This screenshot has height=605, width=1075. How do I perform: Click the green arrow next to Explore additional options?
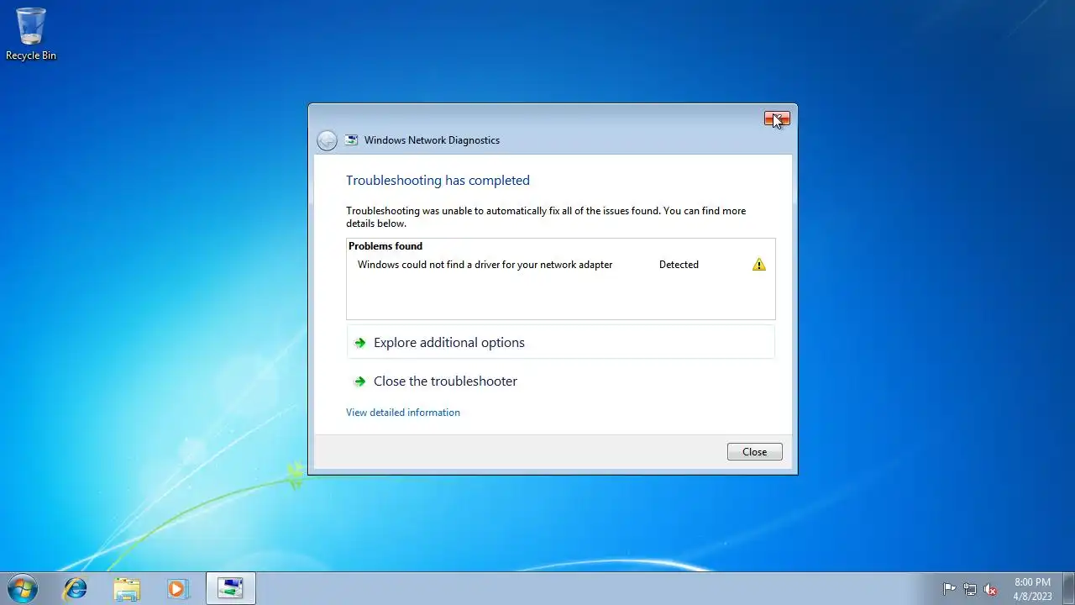coord(360,343)
